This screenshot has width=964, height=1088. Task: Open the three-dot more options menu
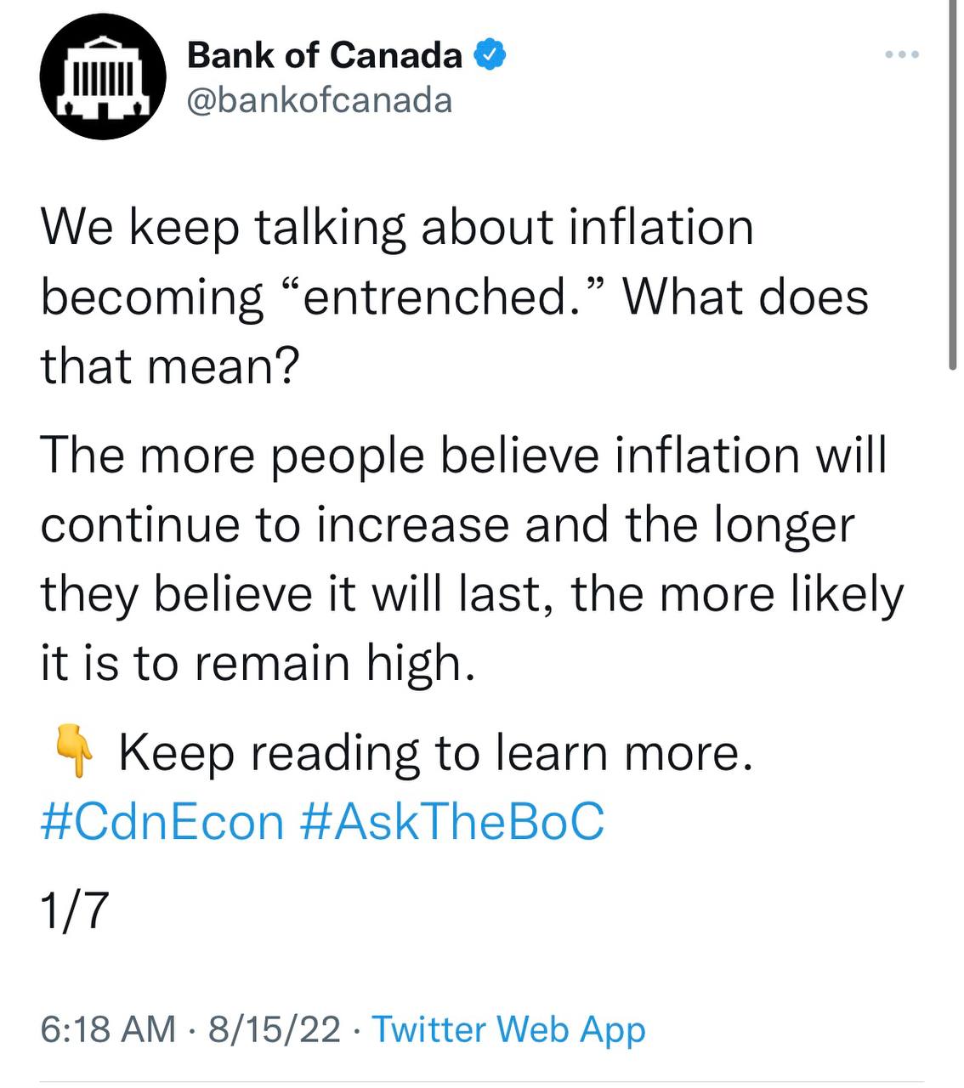pyautogui.click(x=902, y=55)
